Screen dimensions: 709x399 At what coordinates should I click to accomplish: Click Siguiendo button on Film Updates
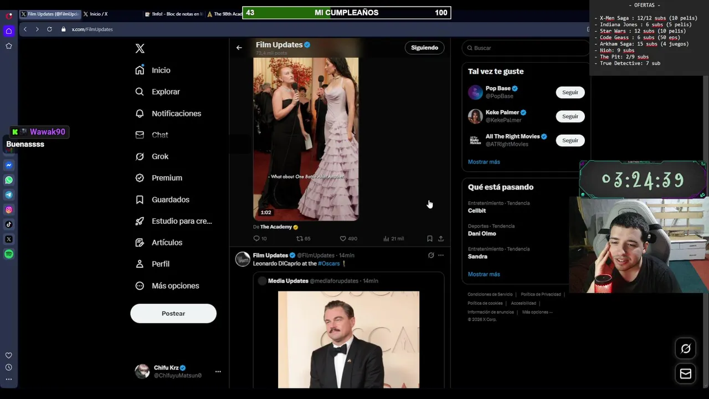[x=424, y=48]
